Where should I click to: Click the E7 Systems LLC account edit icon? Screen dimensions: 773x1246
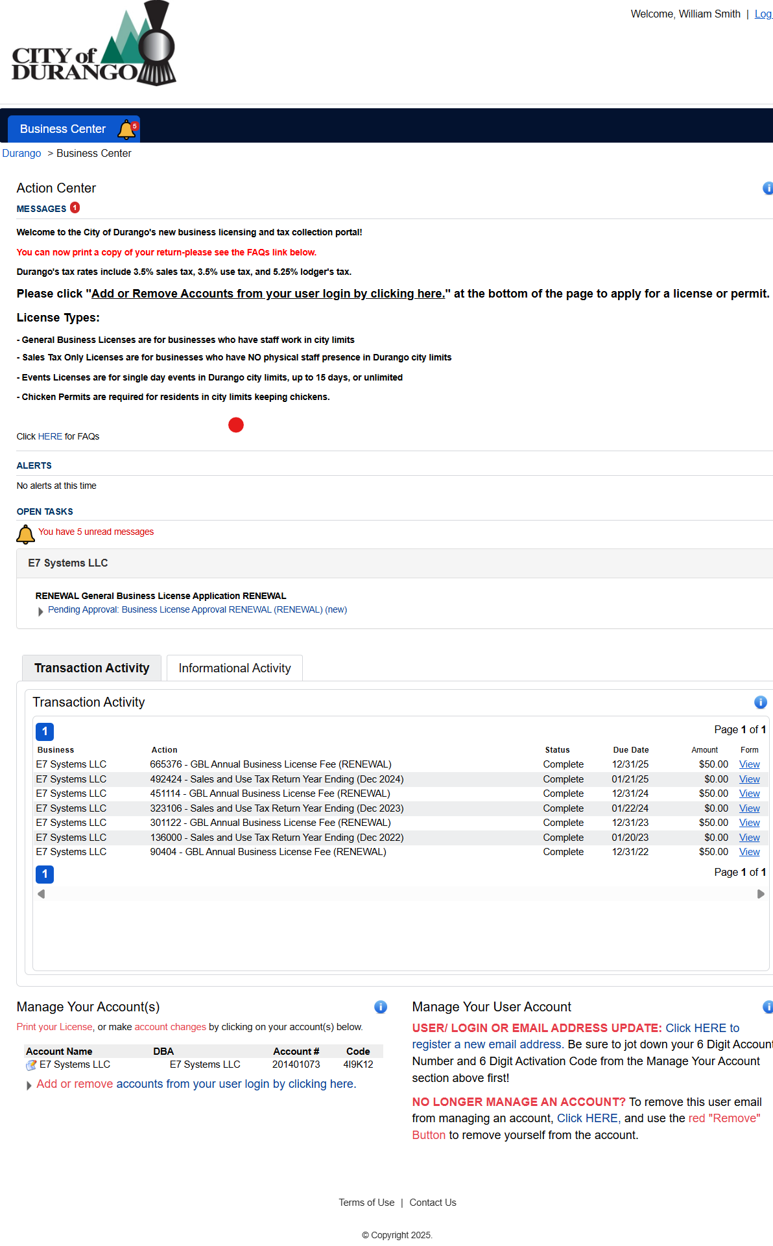pyautogui.click(x=30, y=1065)
